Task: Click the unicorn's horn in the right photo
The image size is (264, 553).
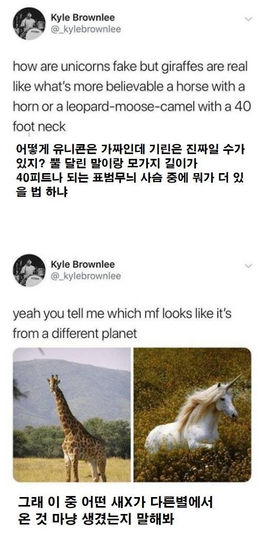Action: (x=234, y=382)
